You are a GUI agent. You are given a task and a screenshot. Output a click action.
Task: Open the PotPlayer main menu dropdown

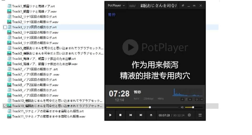pos(116,6)
